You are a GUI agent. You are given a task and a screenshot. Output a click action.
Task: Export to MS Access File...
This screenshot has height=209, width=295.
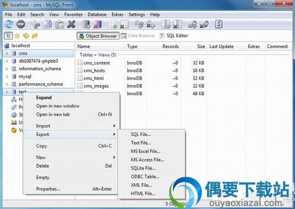coord(152,160)
